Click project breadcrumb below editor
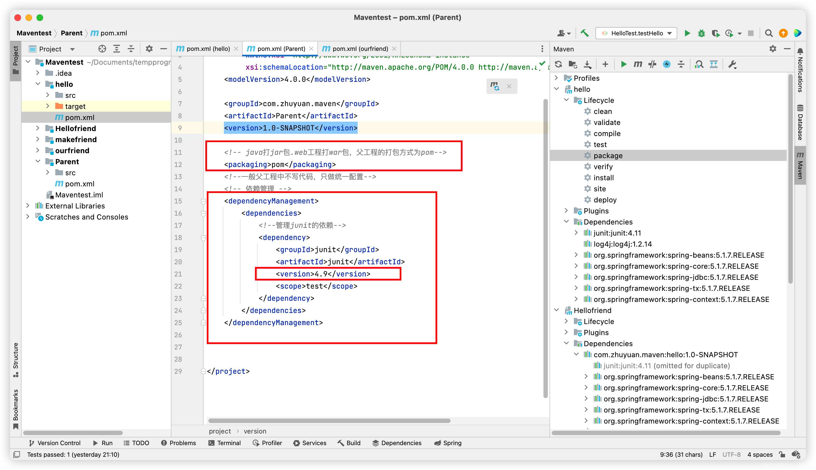The width and height of the screenshot is (816, 470). point(220,431)
